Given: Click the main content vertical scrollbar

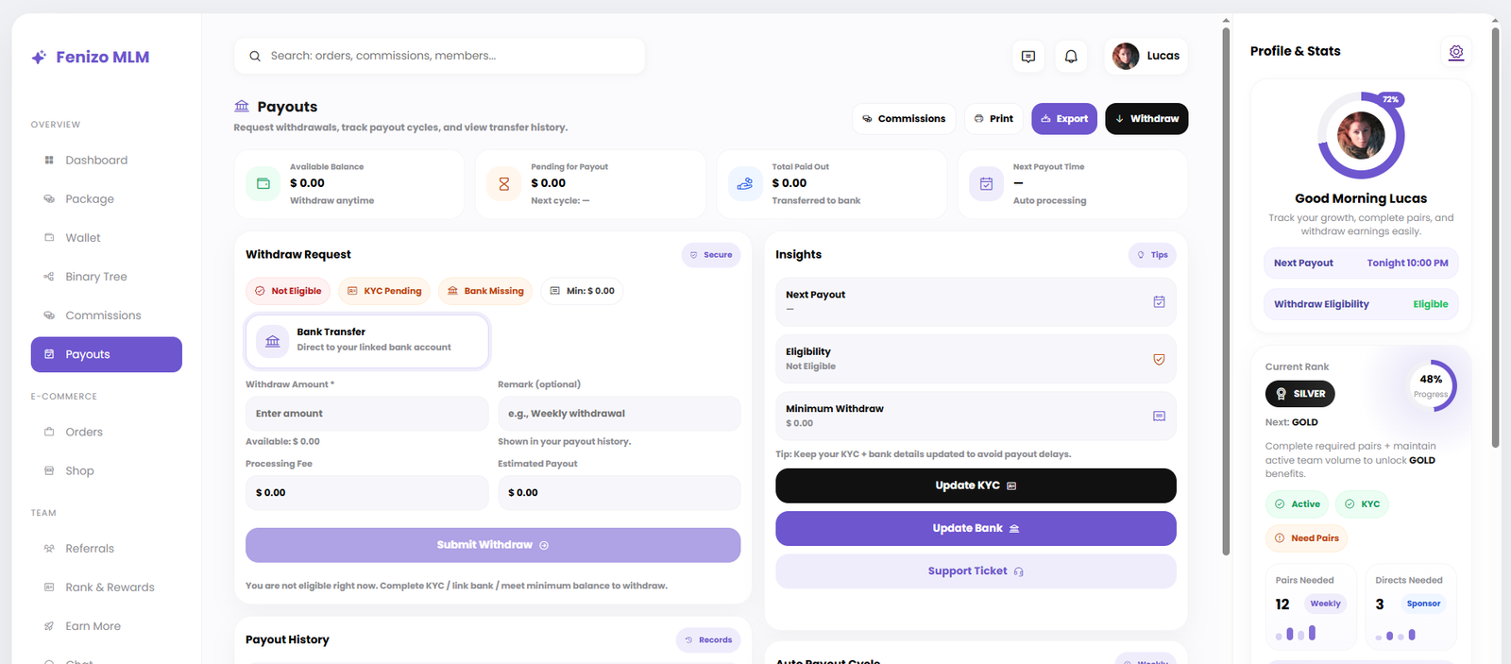Looking at the screenshot, I should coord(1226,291).
